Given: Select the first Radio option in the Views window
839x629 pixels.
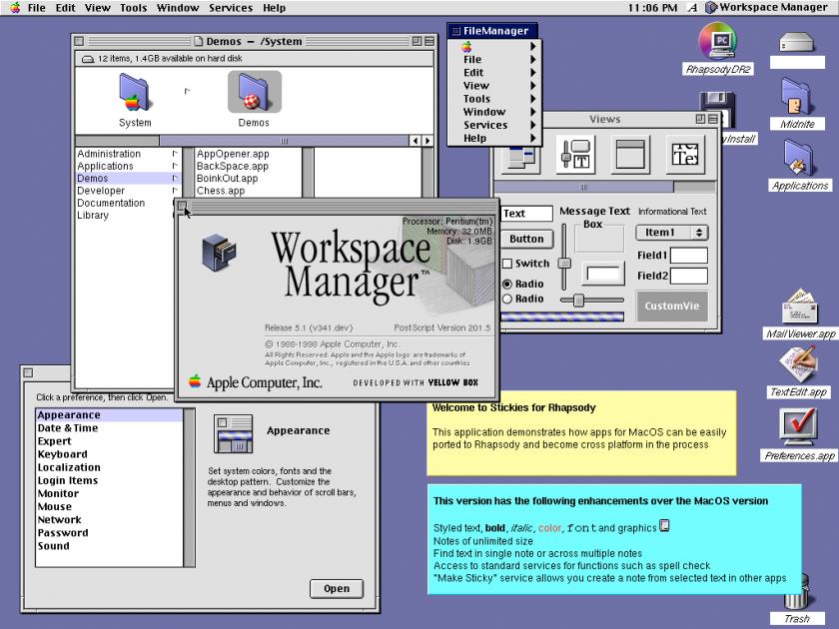Looking at the screenshot, I should [x=507, y=284].
